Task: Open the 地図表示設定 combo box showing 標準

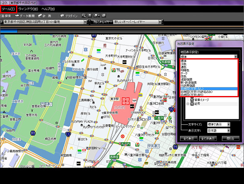Action: 209,57
